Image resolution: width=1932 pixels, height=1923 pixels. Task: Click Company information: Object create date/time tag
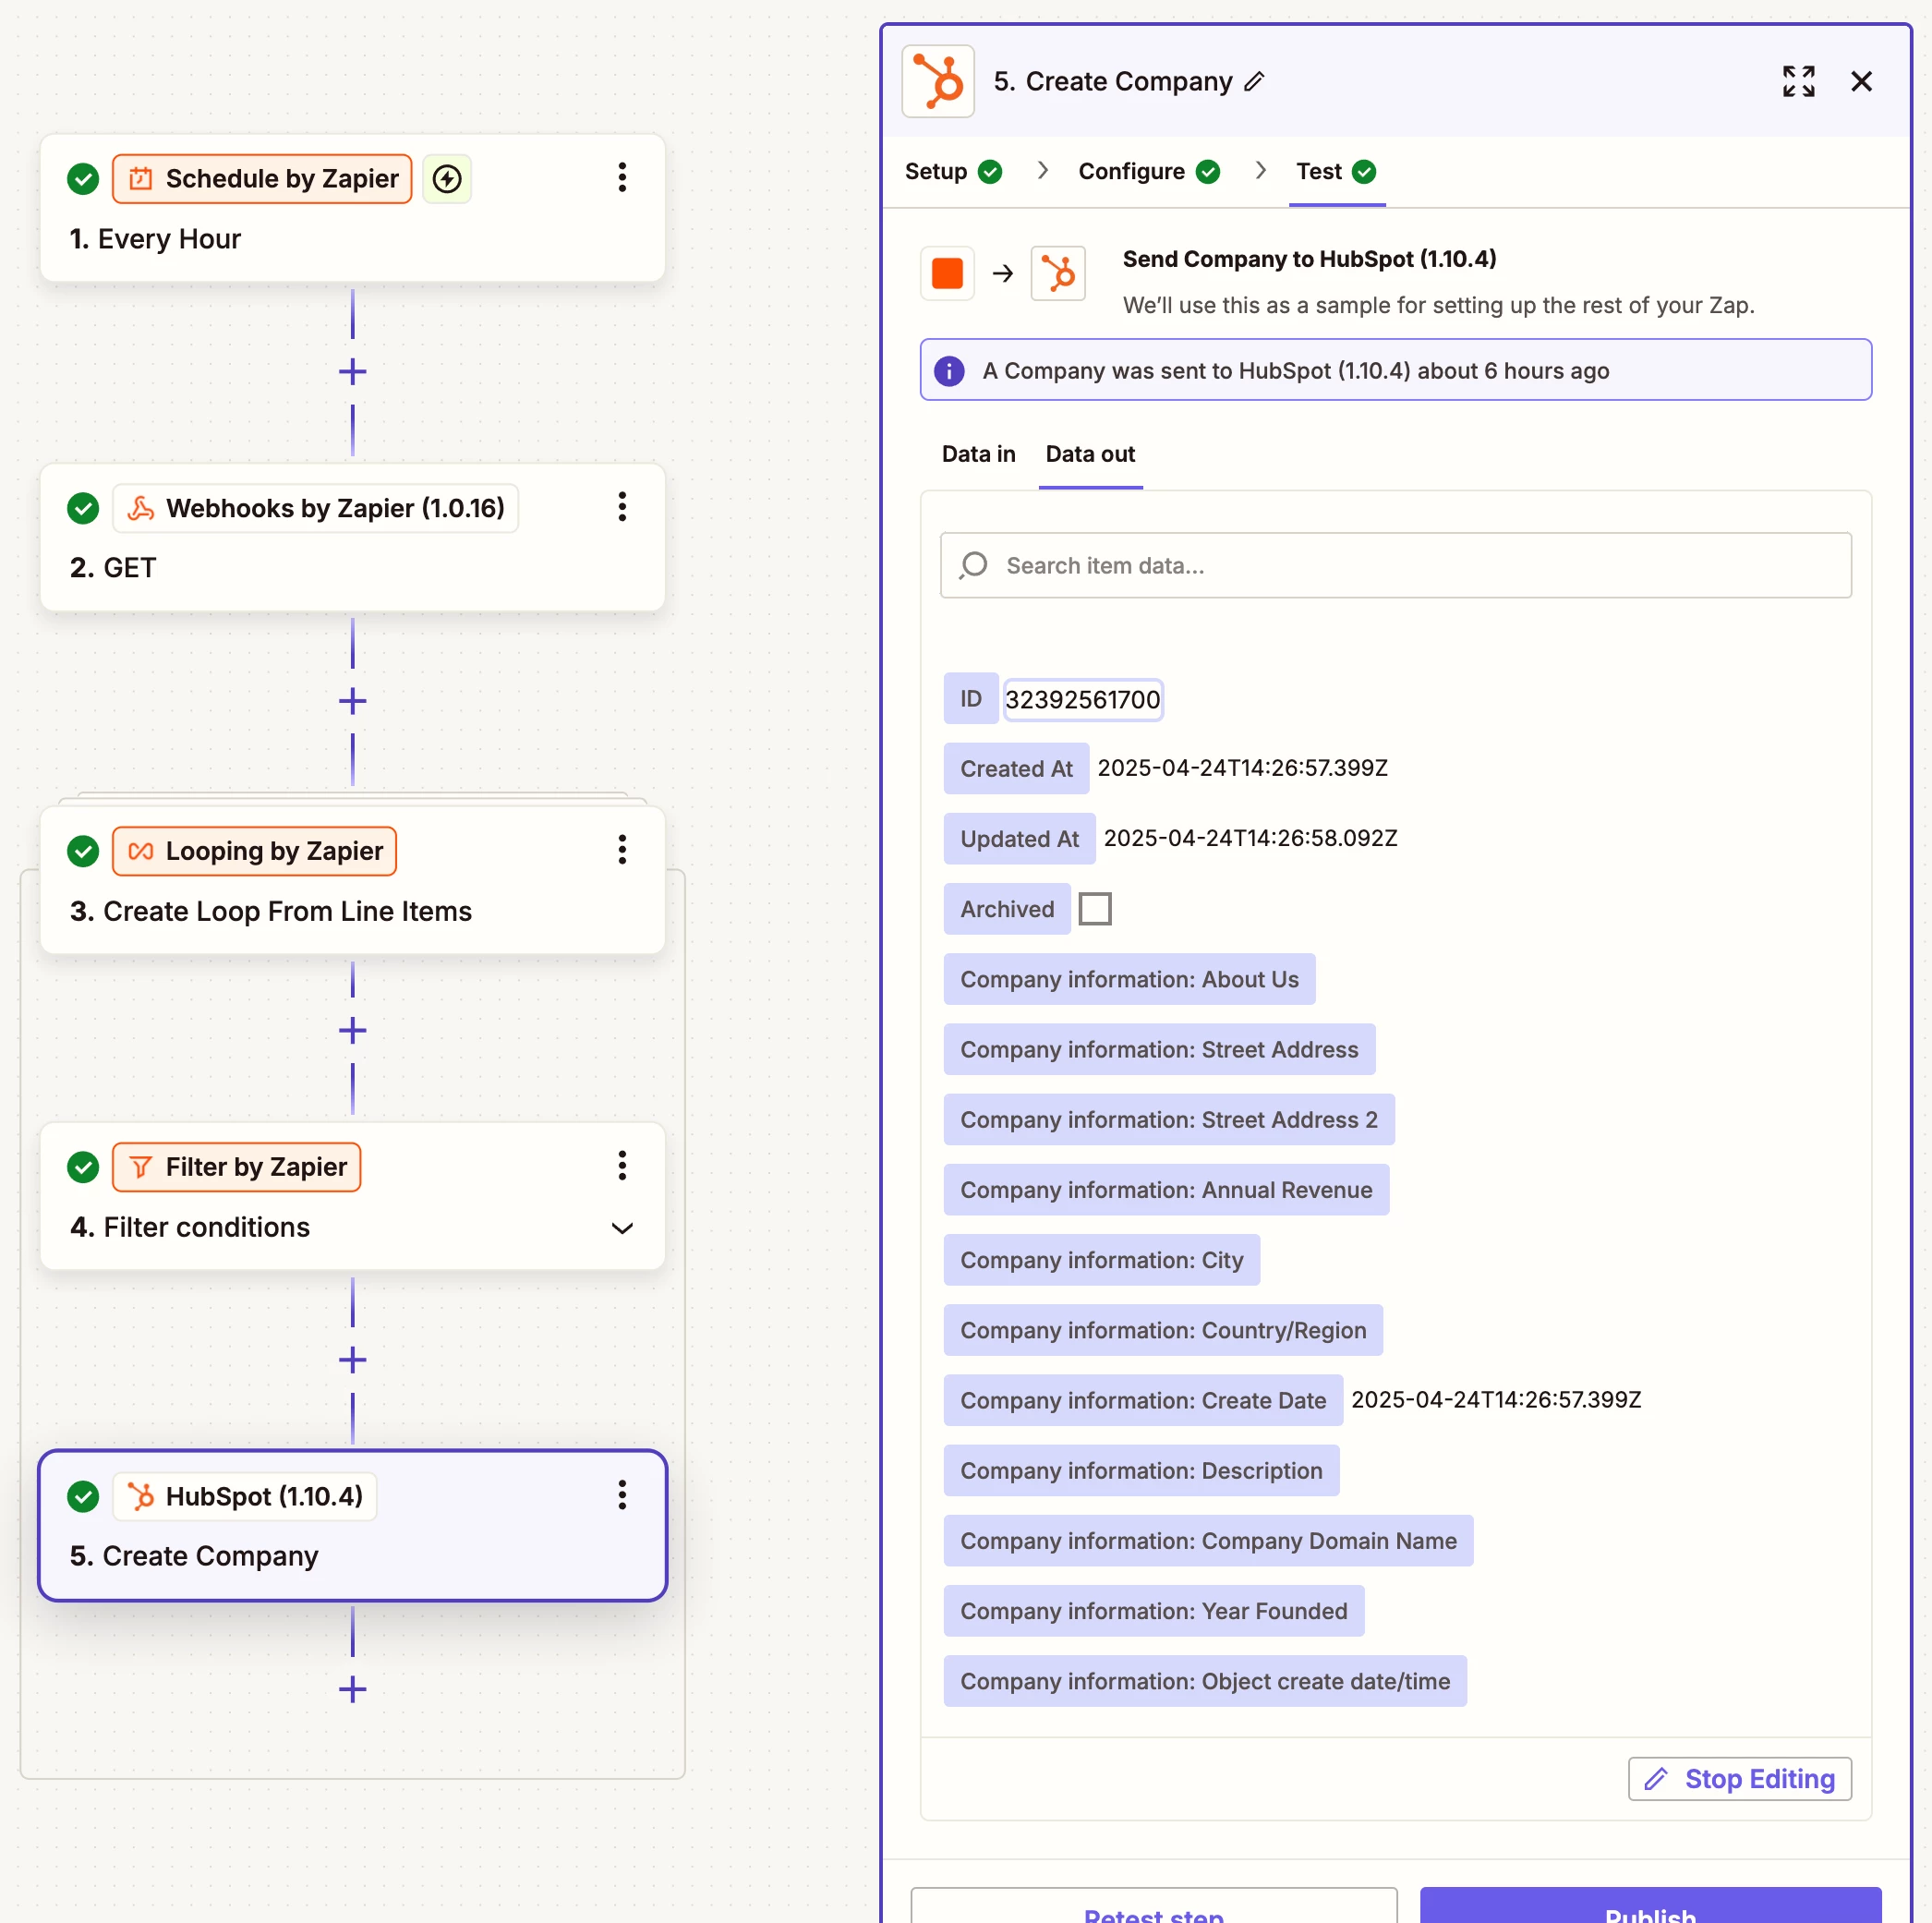pyautogui.click(x=1205, y=1680)
